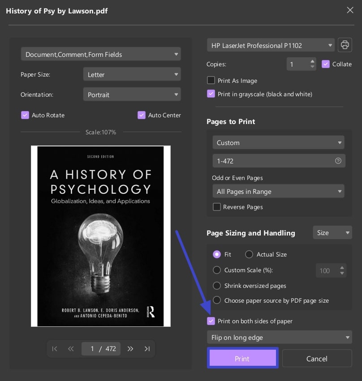Screen dimensions: 362x381
Task: Click the 1-472 page range field
Action: point(273,161)
